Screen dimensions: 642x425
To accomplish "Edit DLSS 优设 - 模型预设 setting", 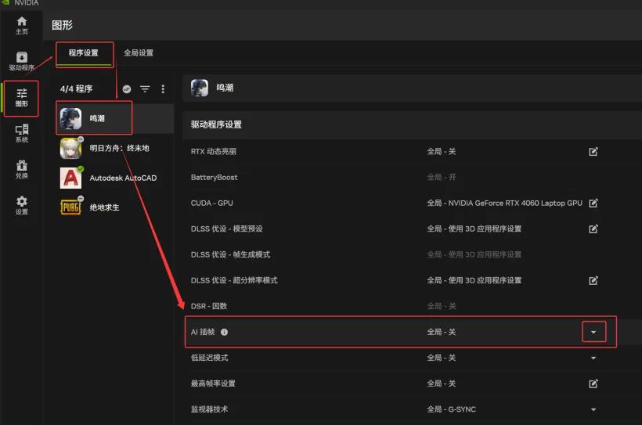I will [593, 229].
